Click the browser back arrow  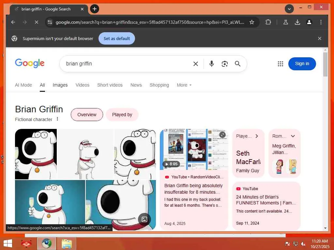13,22
